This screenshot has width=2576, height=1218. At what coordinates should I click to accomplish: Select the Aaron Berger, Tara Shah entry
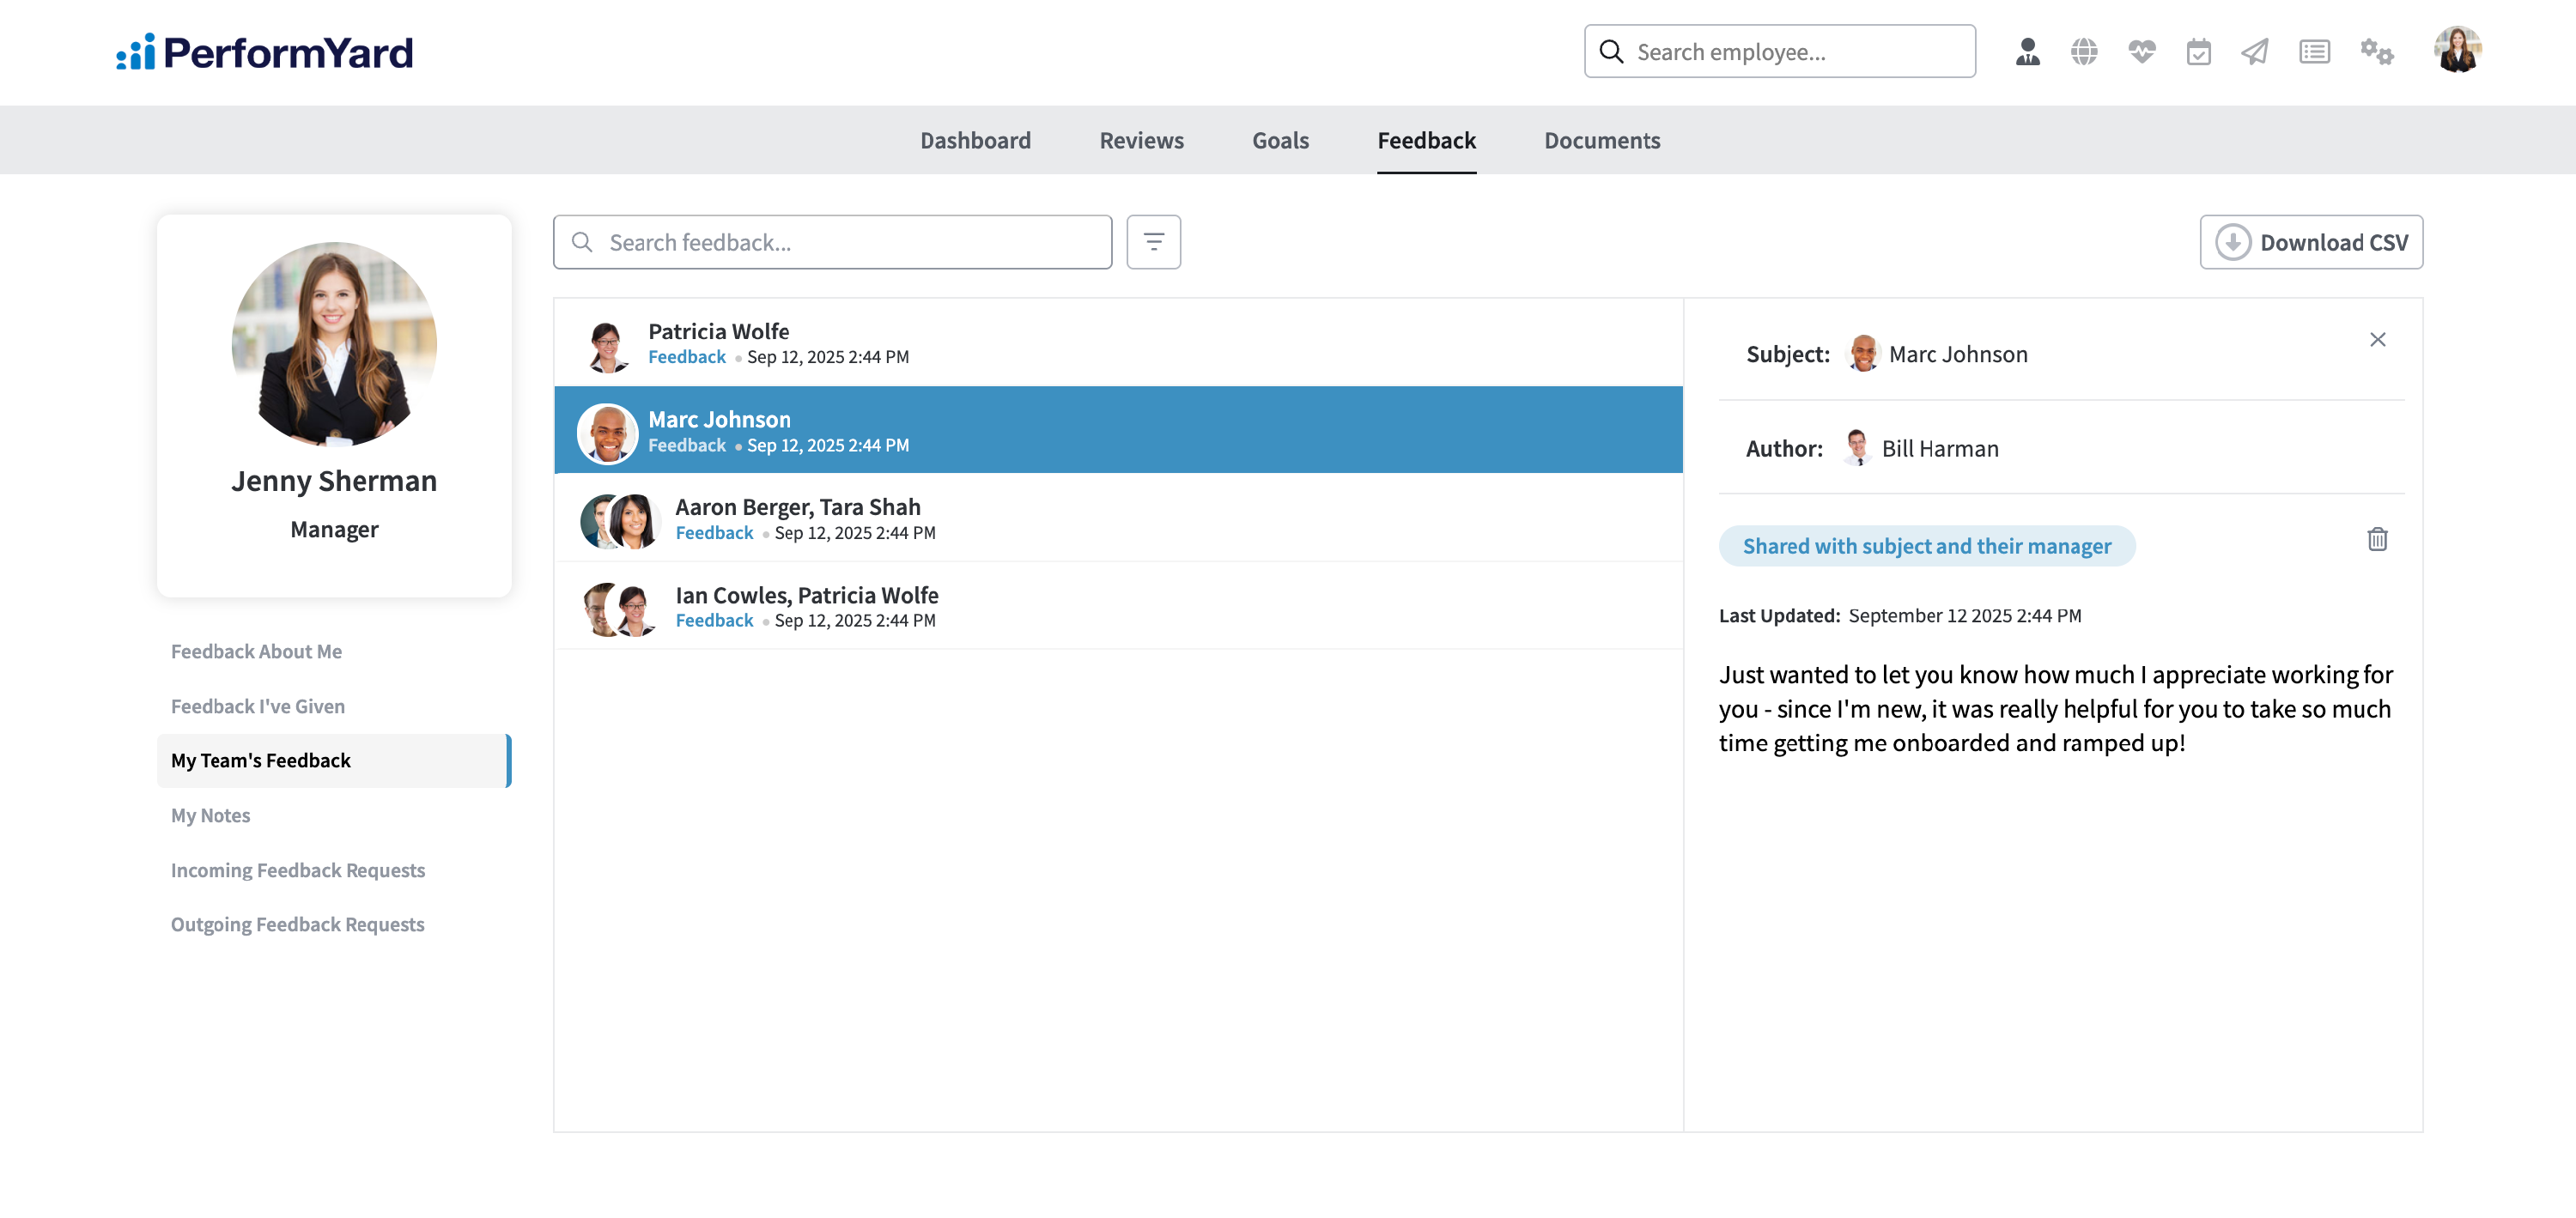[x=1118, y=518]
